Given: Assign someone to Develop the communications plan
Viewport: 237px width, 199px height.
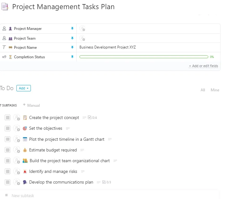Looking at the screenshot, I should [17, 182].
